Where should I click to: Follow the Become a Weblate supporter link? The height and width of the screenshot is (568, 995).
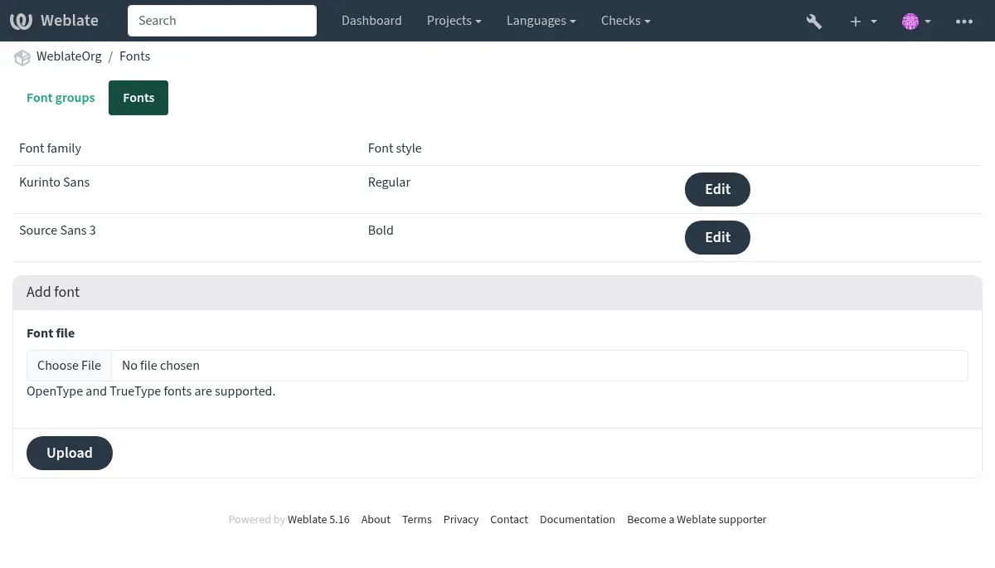pos(696,520)
